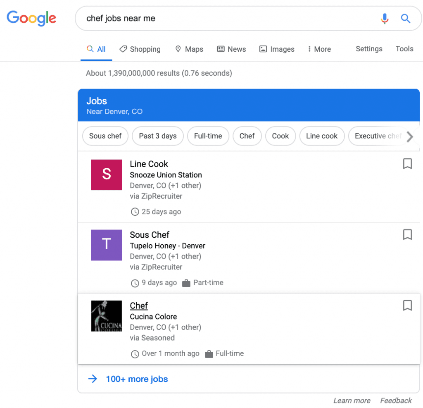Click the 'Over 1 month ago' posting date
This screenshot has height=408, width=423.
pyautogui.click(x=171, y=353)
